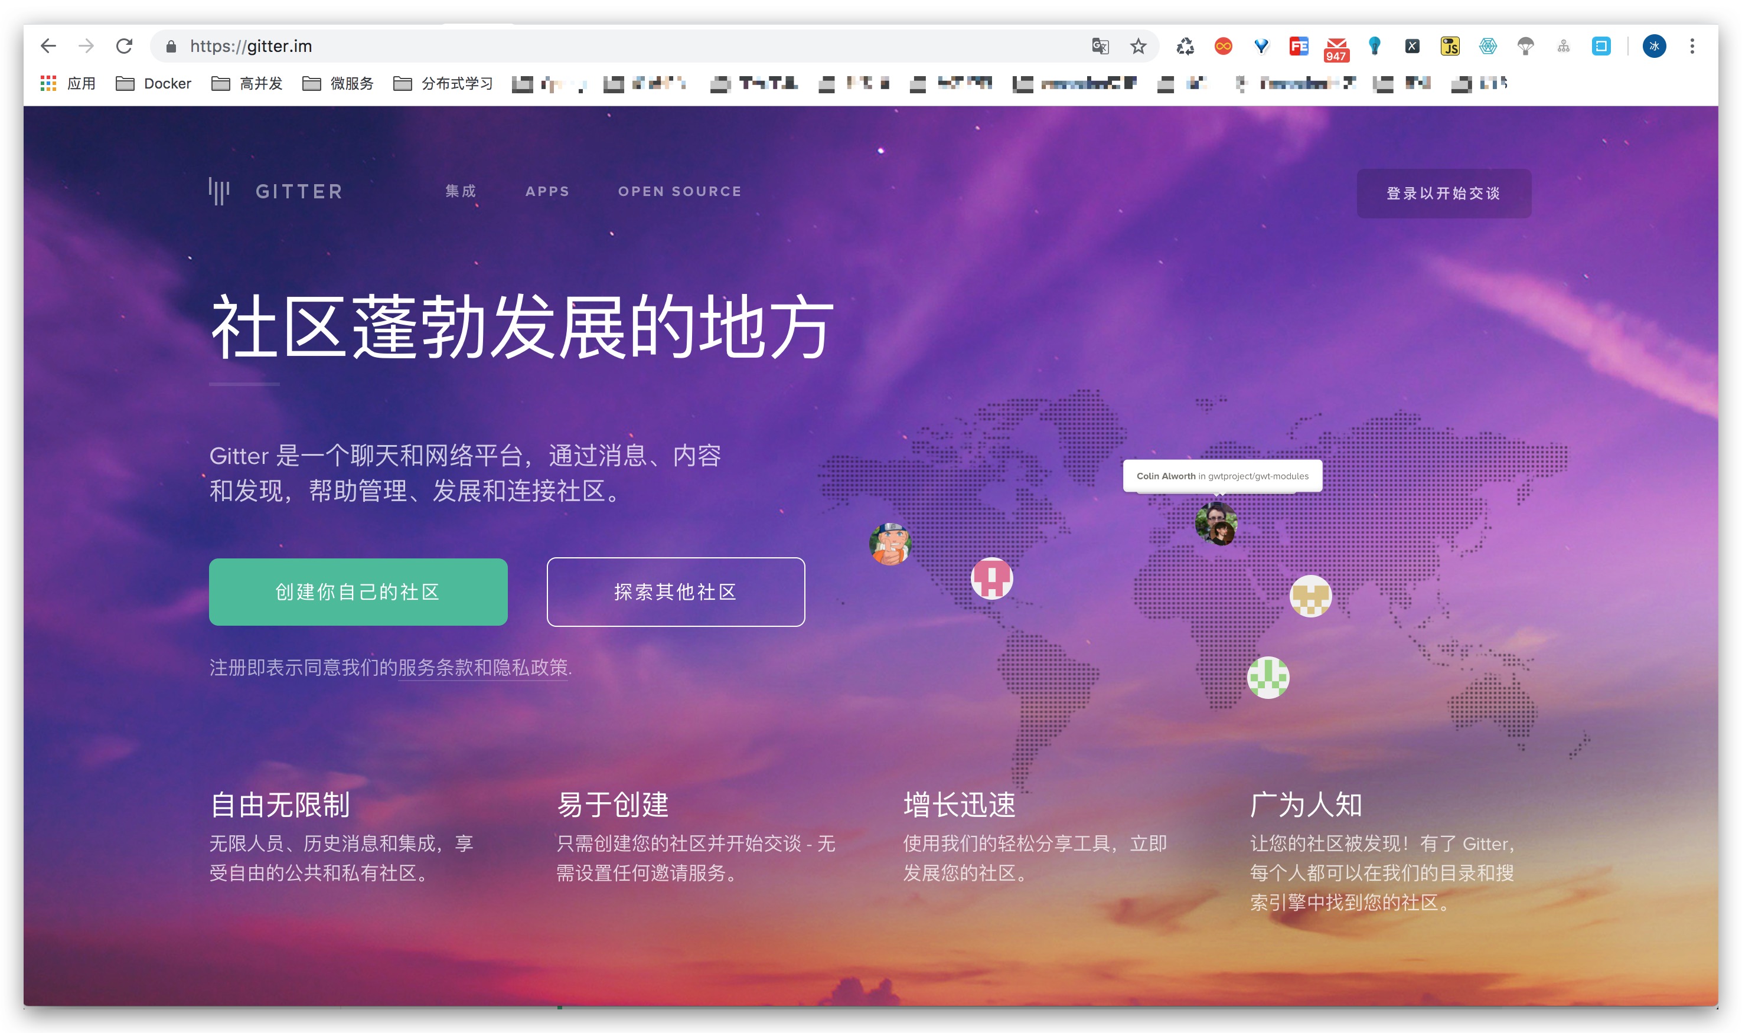1742x1033 pixels.
Task: Open the 分布式学习 bookmarks folder
Action: coord(443,84)
